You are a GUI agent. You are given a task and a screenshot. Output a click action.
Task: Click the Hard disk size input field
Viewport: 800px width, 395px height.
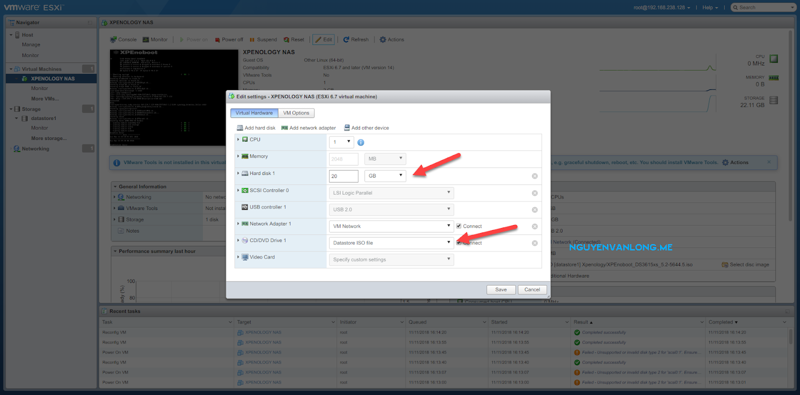(343, 176)
